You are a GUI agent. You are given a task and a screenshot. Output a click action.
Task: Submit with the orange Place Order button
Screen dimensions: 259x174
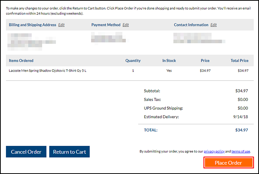point(228,163)
